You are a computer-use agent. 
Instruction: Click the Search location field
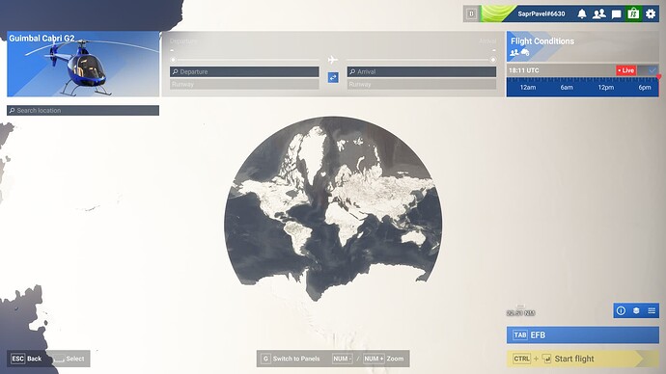tap(83, 110)
